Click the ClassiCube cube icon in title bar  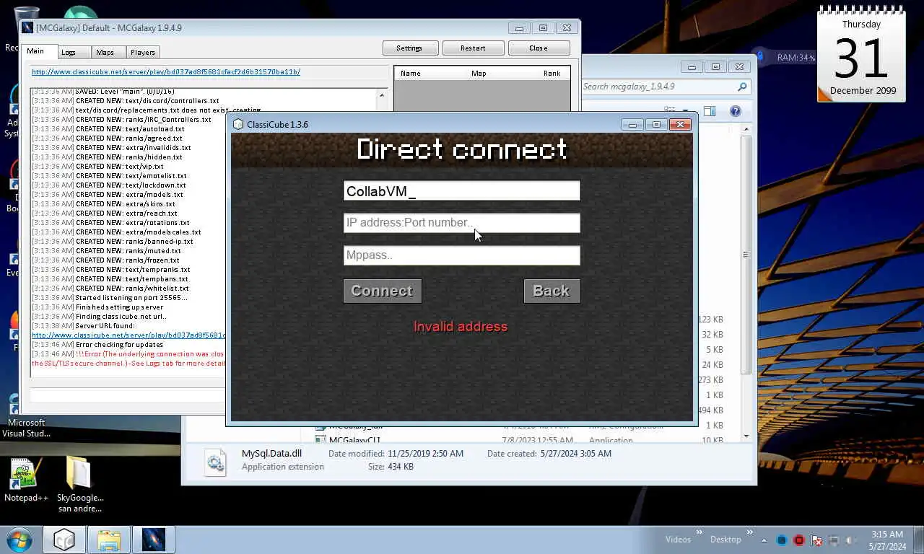(238, 124)
